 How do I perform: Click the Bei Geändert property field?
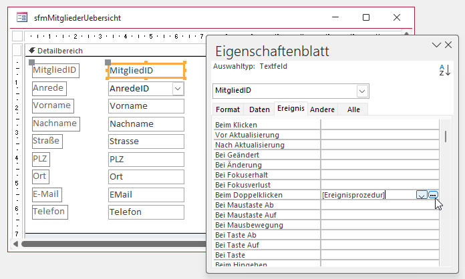pyautogui.click(x=380, y=155)
